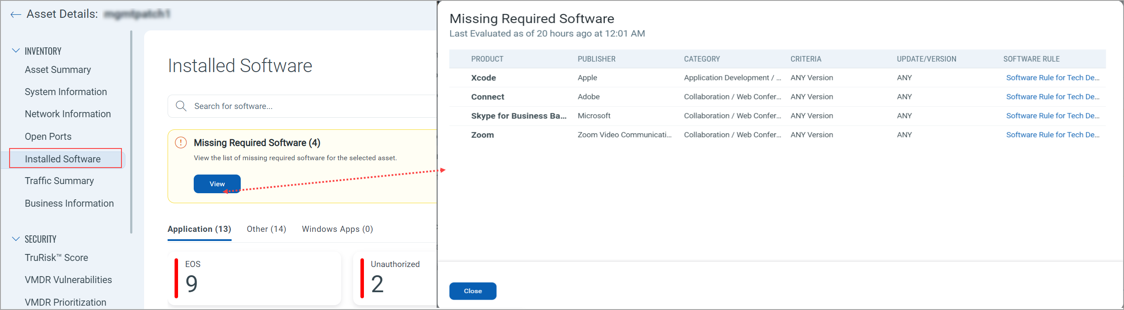1124x310 pixels.
Task: Collapse the INVENTORY section
Action: coord(16,51)
